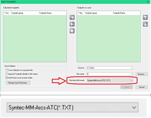Viewport: 151px width, 118px height.
Task: Sort calculated toolpaths by Toolpath Name column
Action: (x=52, y=13)
